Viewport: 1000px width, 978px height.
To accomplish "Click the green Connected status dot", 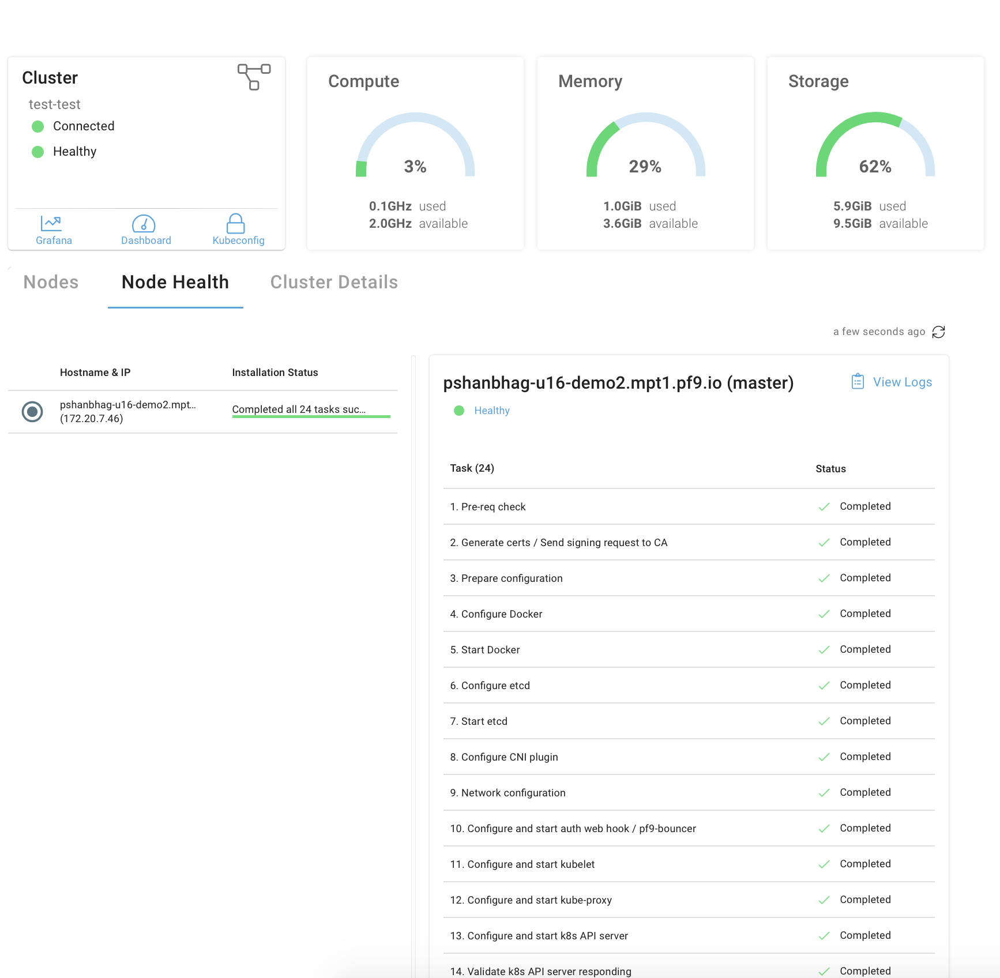I will pyautogui.click(x=38, y=126).
